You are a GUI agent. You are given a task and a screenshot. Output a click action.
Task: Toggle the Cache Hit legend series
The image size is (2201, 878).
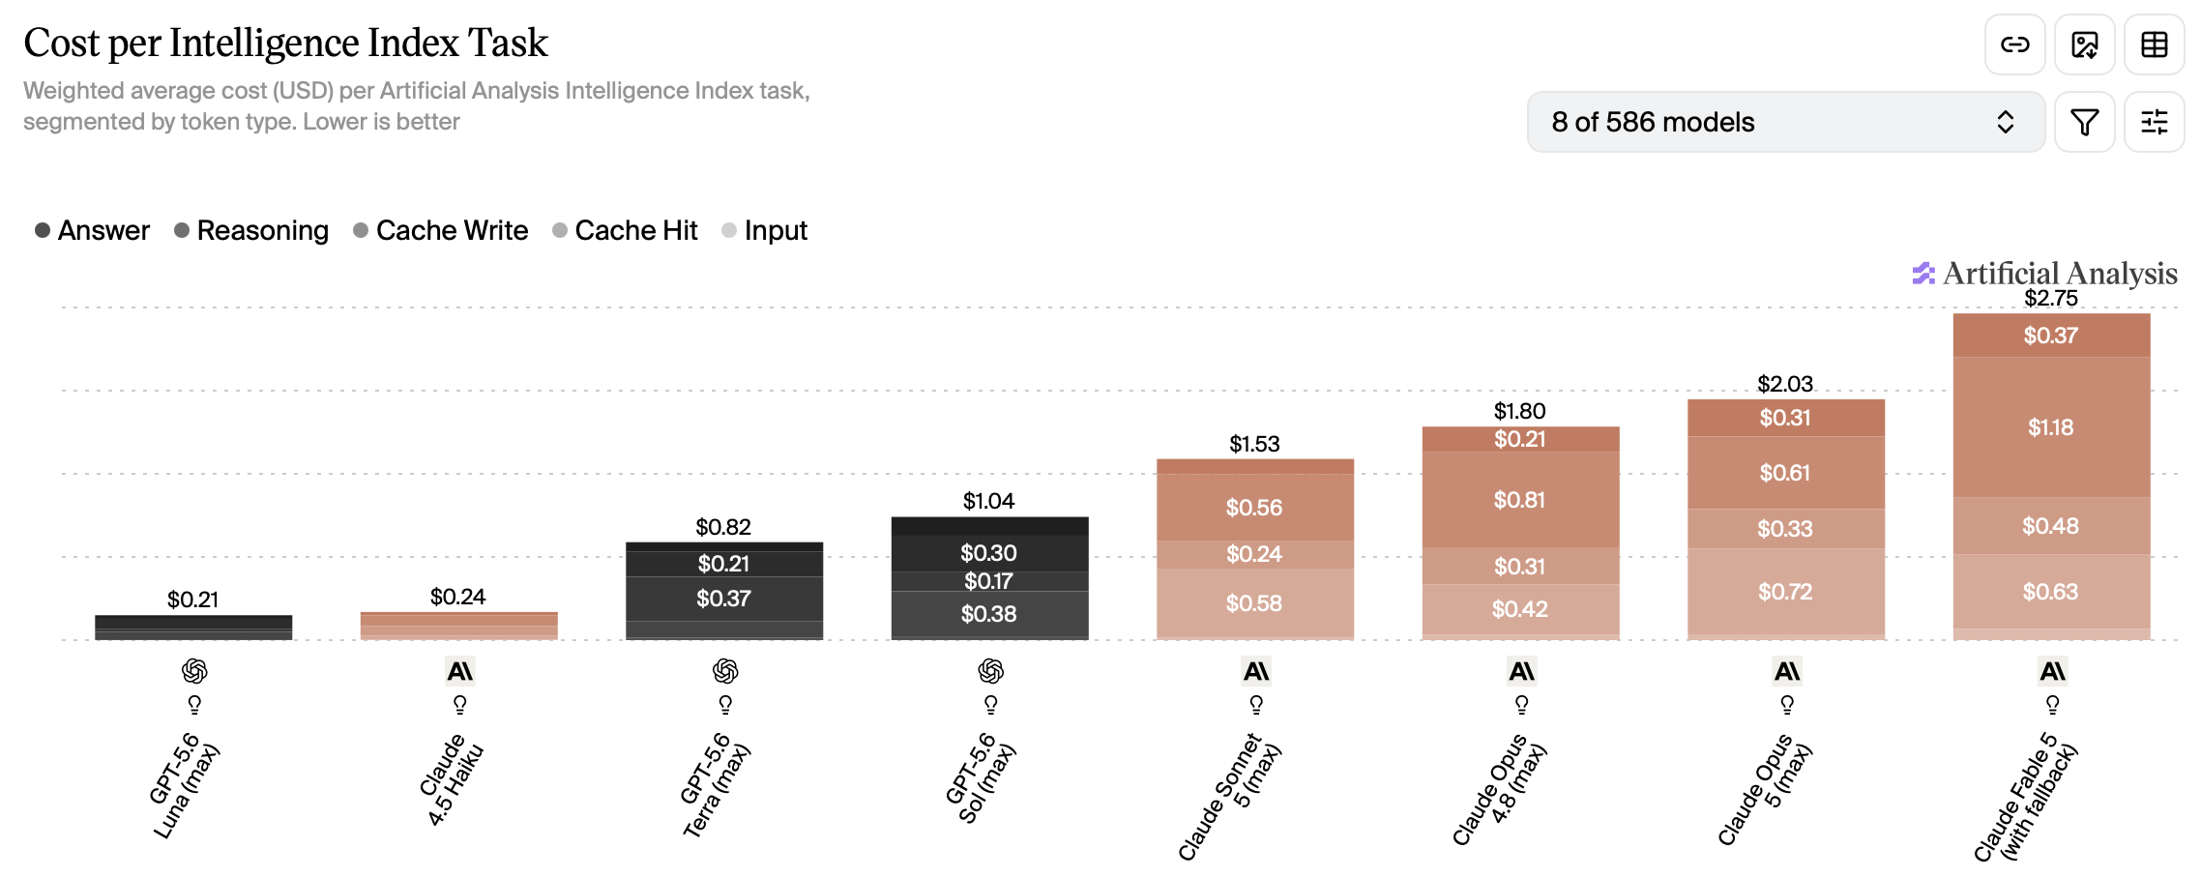click(626, 230)
